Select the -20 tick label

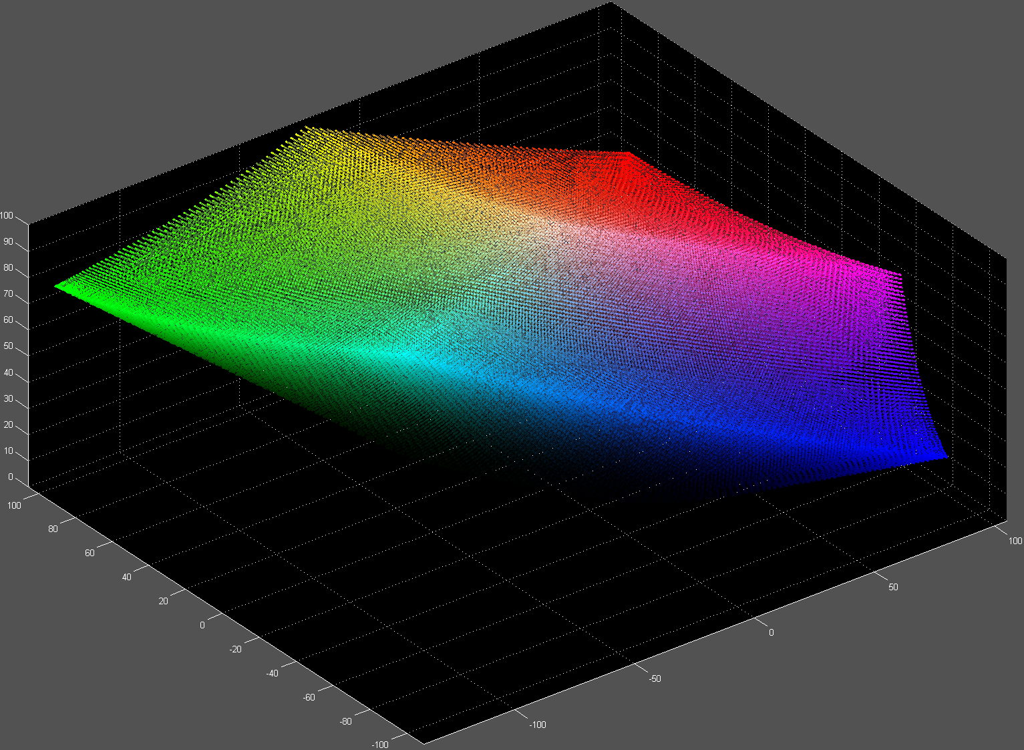pyautogui.click(x=236, y=650)
